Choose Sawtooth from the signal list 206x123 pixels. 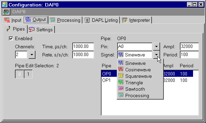coord(140,89)
